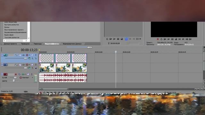Select Восстановление черного effect
The image size is (205, 115).
pyautogui.click(x=14, y=30)
